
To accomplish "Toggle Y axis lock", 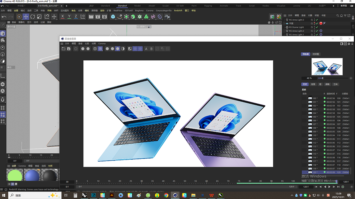I will 69,17.
